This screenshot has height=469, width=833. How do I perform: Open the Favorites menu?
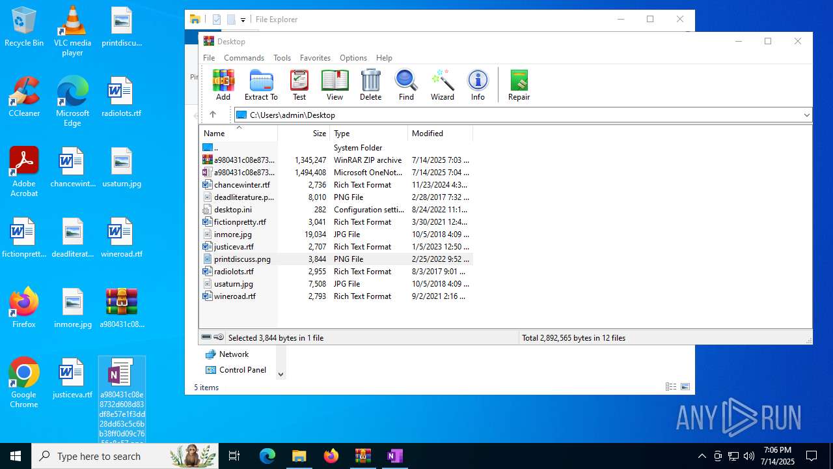click(x=315, y=58)
